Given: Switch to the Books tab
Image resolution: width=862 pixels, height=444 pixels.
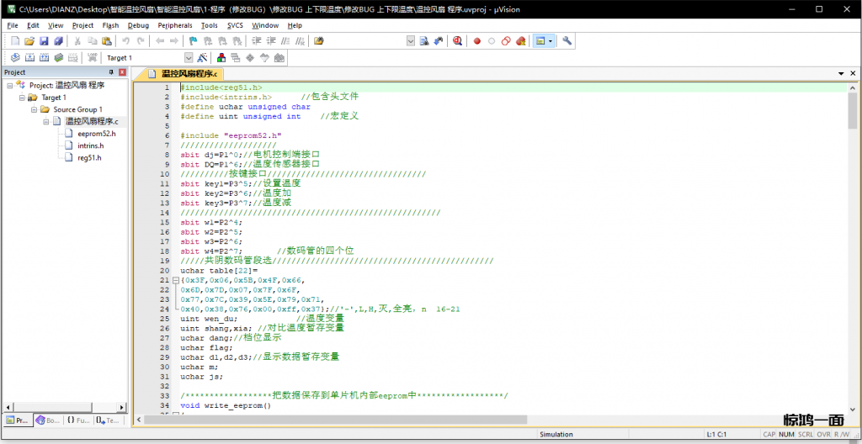Looking at the screenshot, I should tap(48, 420).
